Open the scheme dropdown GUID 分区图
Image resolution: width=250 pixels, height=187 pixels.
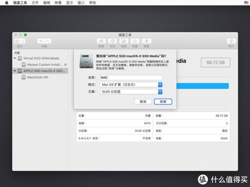[131, 92]
